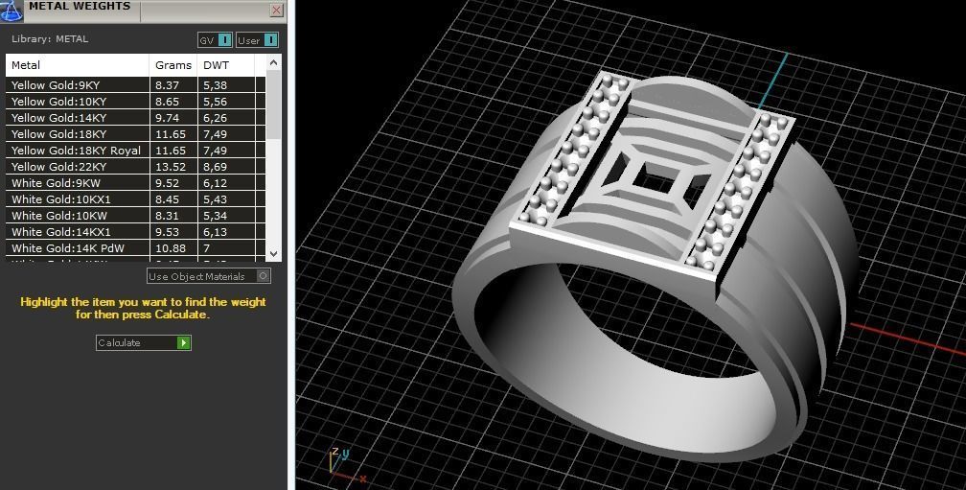
Task: Click the 6,12 DWT value
Action: coord(215,183)
